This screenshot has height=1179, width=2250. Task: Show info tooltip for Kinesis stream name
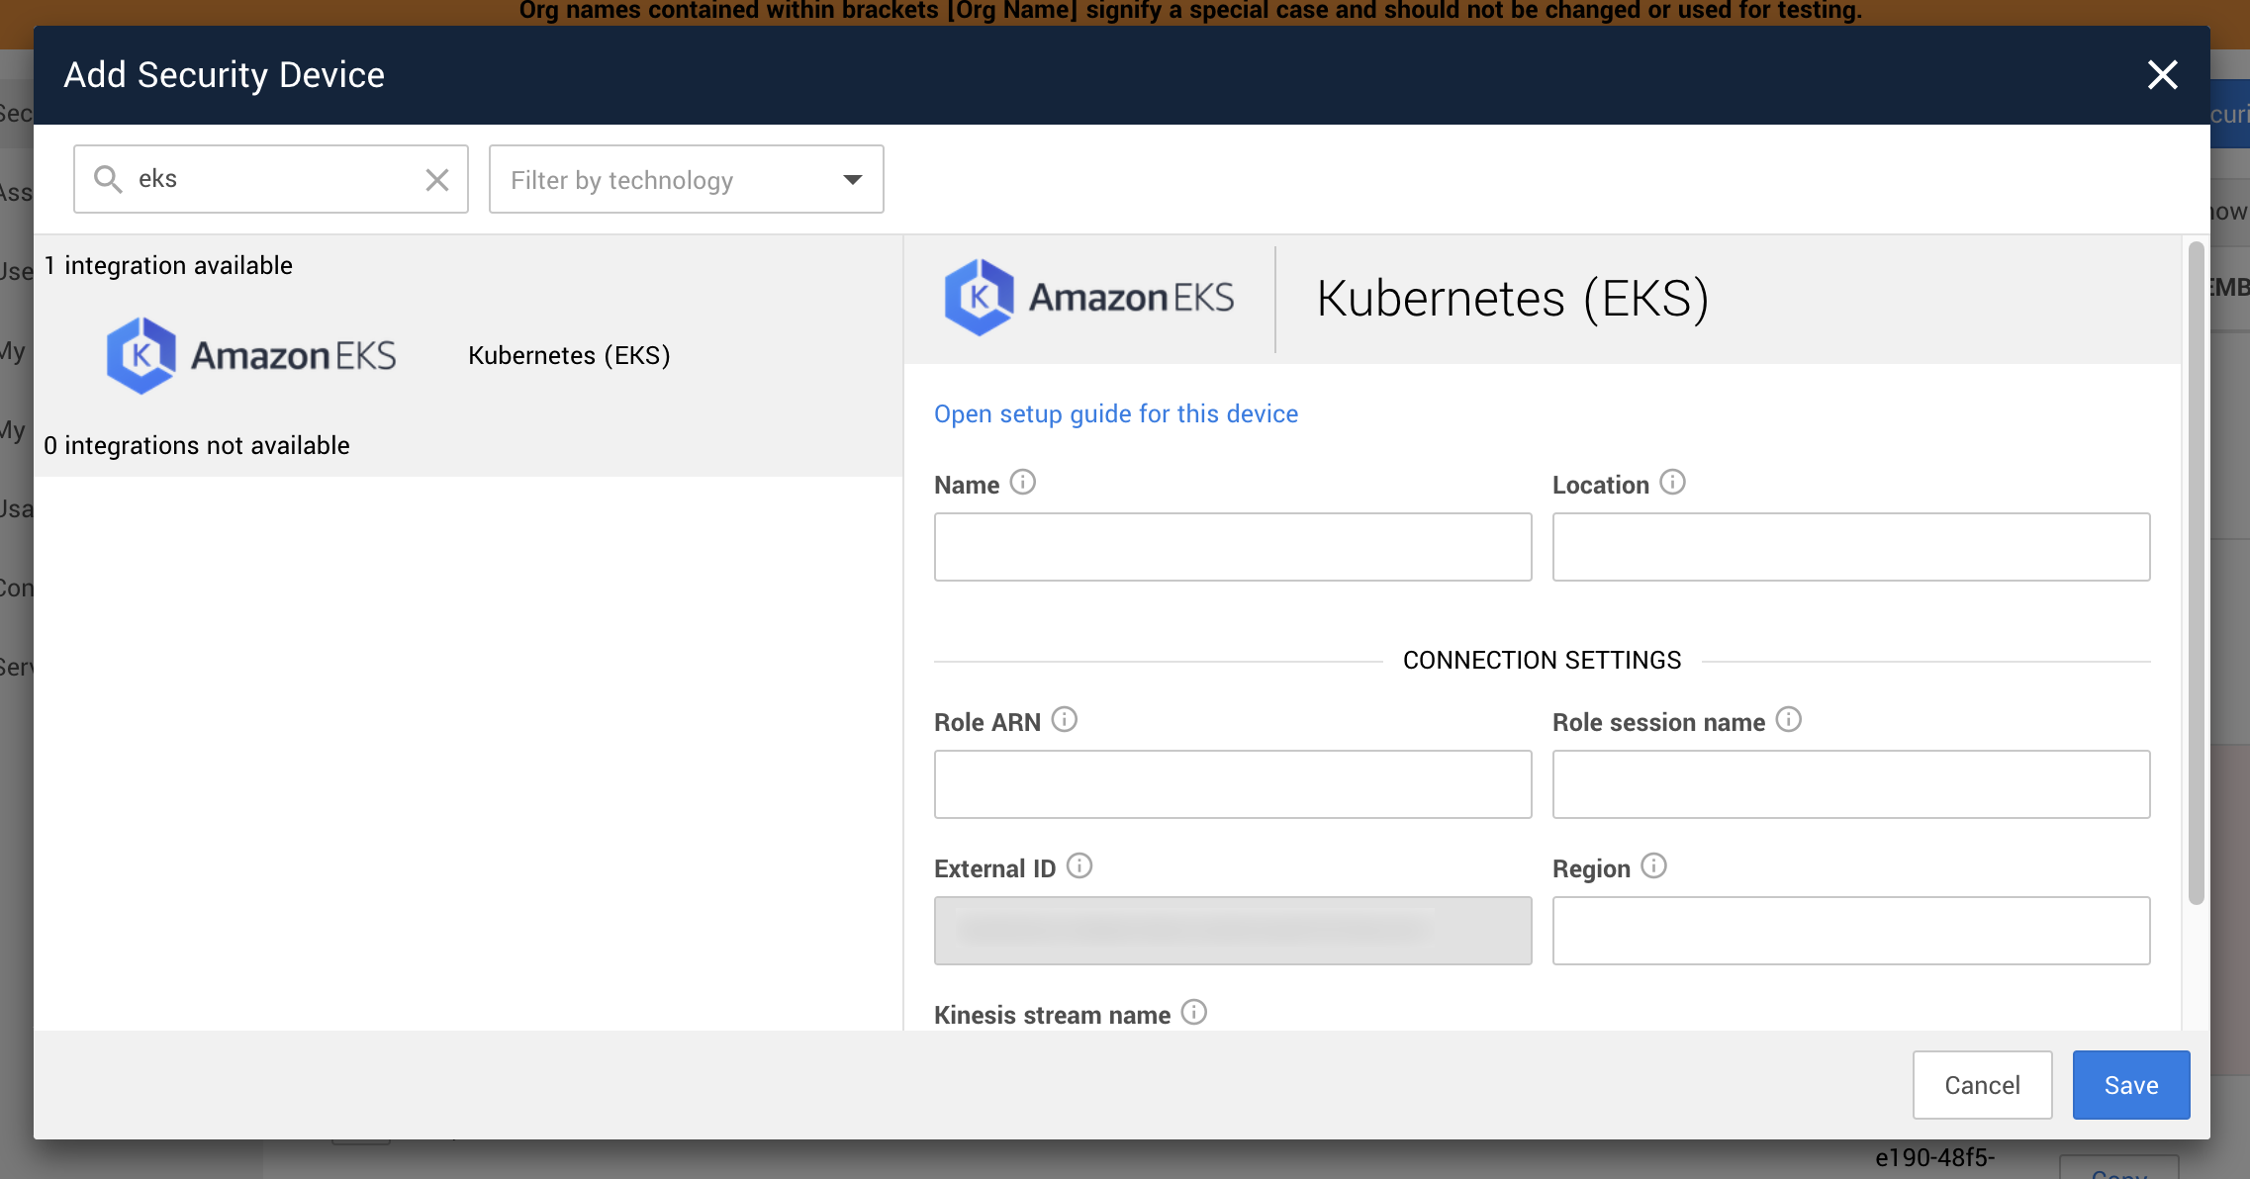tap(1194, 1012)
